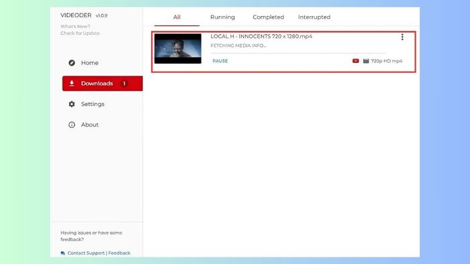This screenshot has height=264, width=470.
Task: Click the FETCHING MEDIA INFO status text
Action: click(238, 46)
